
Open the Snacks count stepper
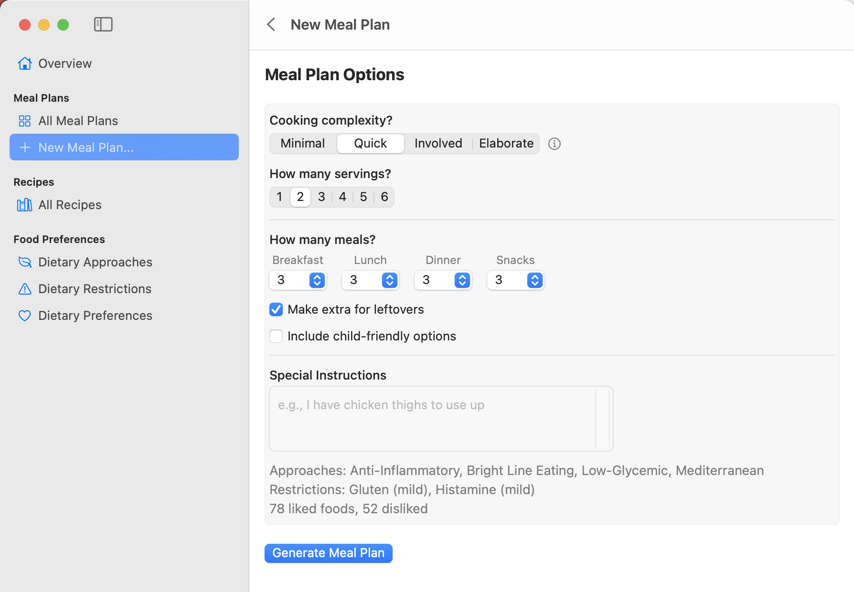tap(534, 280)
